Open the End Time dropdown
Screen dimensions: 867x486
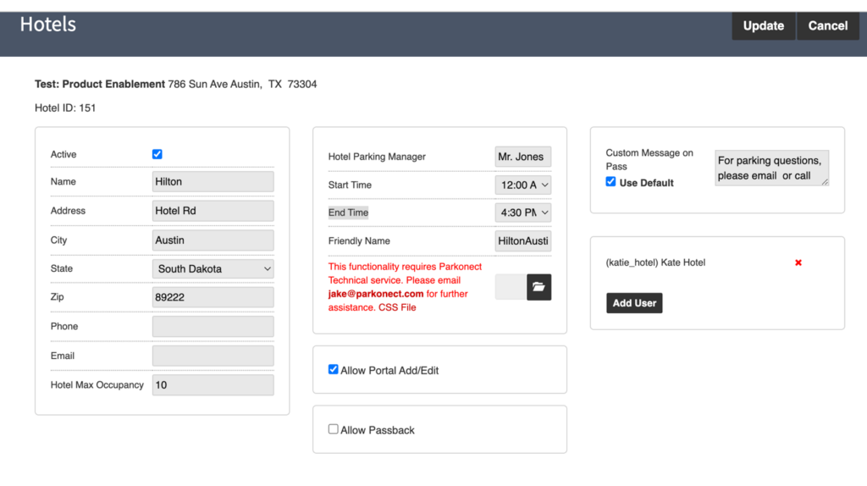click(x=522, y=213)
